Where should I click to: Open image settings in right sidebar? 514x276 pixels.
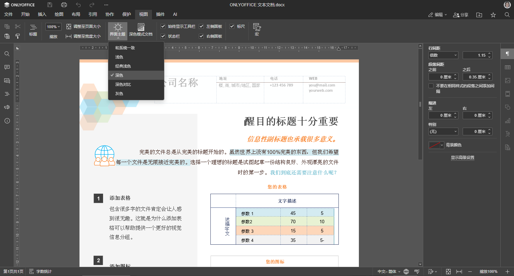pyautogui.click(x=507, y=81)
